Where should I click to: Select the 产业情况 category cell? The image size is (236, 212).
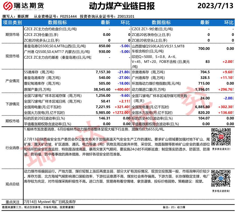(x=12, y=81)
